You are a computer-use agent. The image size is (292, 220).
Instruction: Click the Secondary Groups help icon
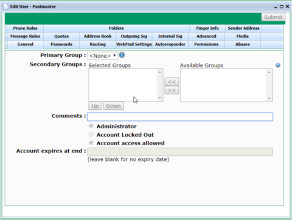point(278,65)
